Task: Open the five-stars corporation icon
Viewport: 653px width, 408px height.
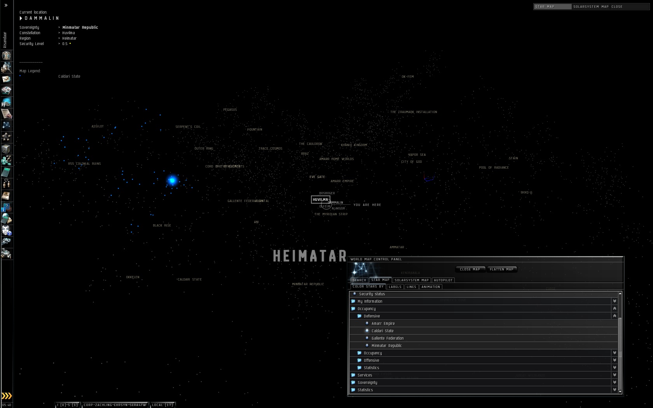Action: pyautogui.click(x=7, y=137)
